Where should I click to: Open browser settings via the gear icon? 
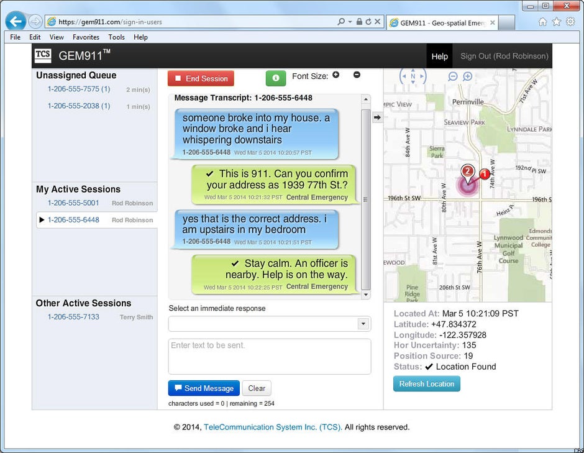point(572,21)
